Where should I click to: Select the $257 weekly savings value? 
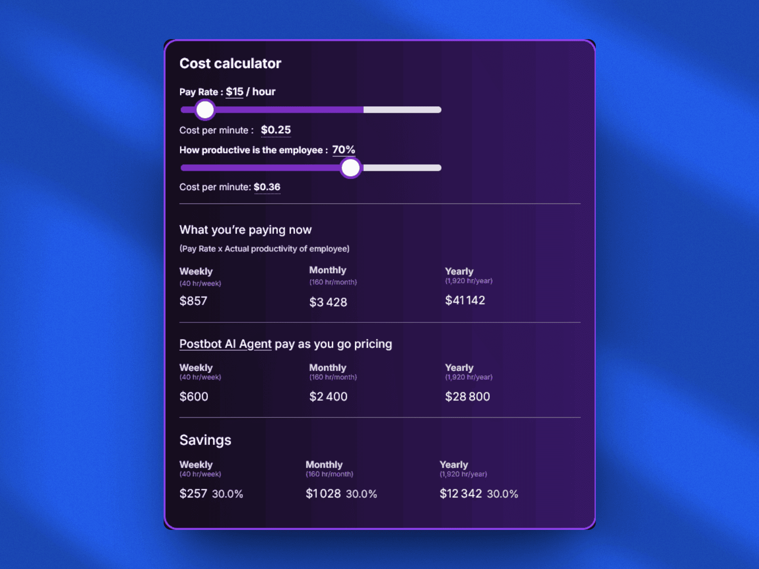coord(194,494)
